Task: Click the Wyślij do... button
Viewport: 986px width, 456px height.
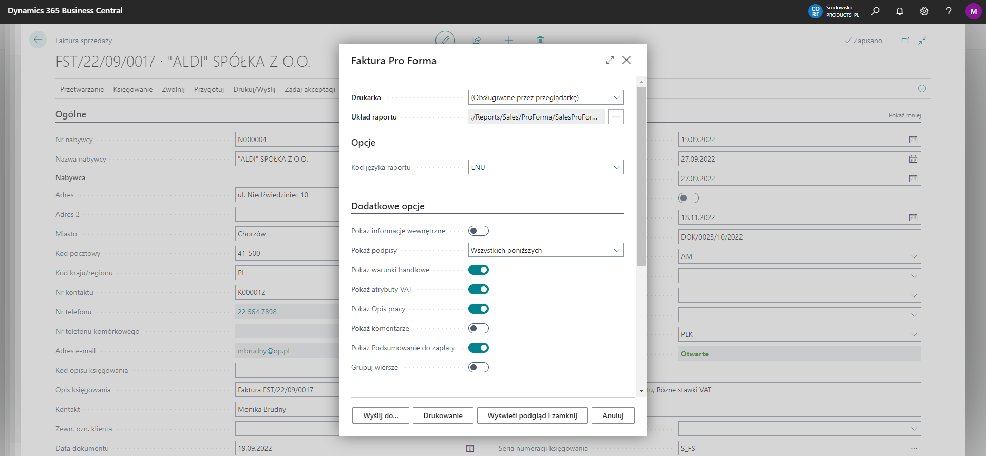Action: point(381,415)
